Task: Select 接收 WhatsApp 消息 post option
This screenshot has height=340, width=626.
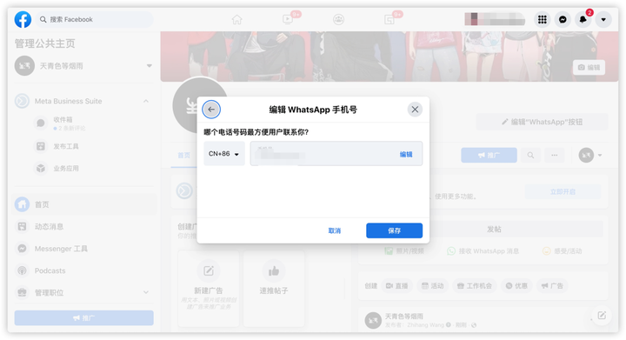Action: click(x=483, y=251)
